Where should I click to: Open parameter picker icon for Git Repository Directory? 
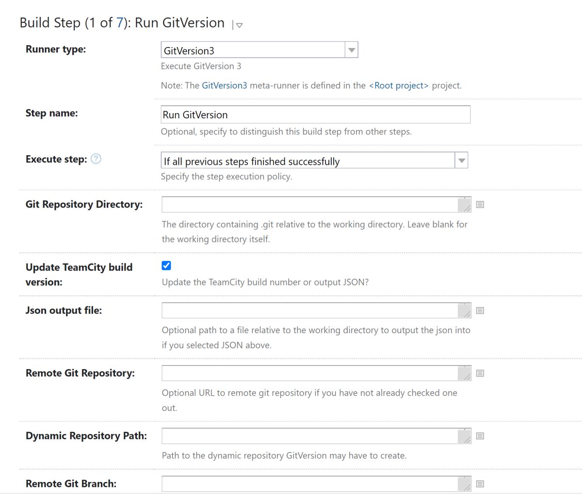(480, 205)
